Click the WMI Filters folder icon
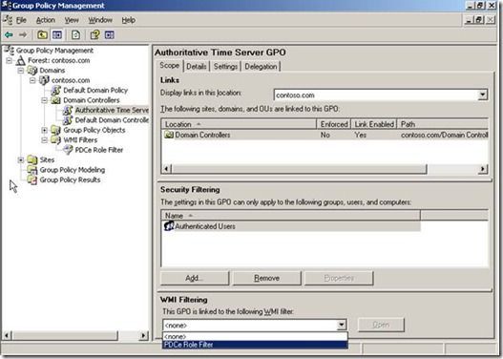The width and height of the screenshot is (503, 359). [56, 140]
